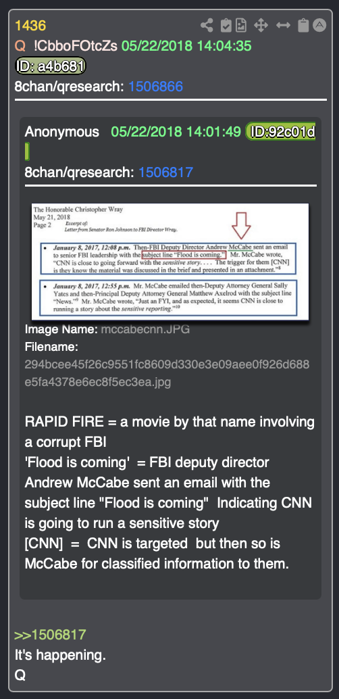Open the quoted post link 1506817
This screenshot has width=339, height=699.
[165, 172]
